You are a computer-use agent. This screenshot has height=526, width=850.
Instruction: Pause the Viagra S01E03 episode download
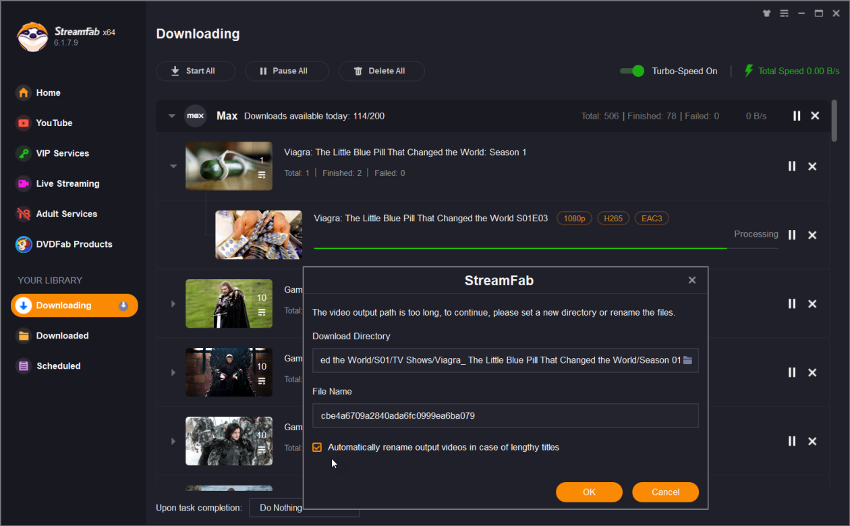(x=792, y=235)
